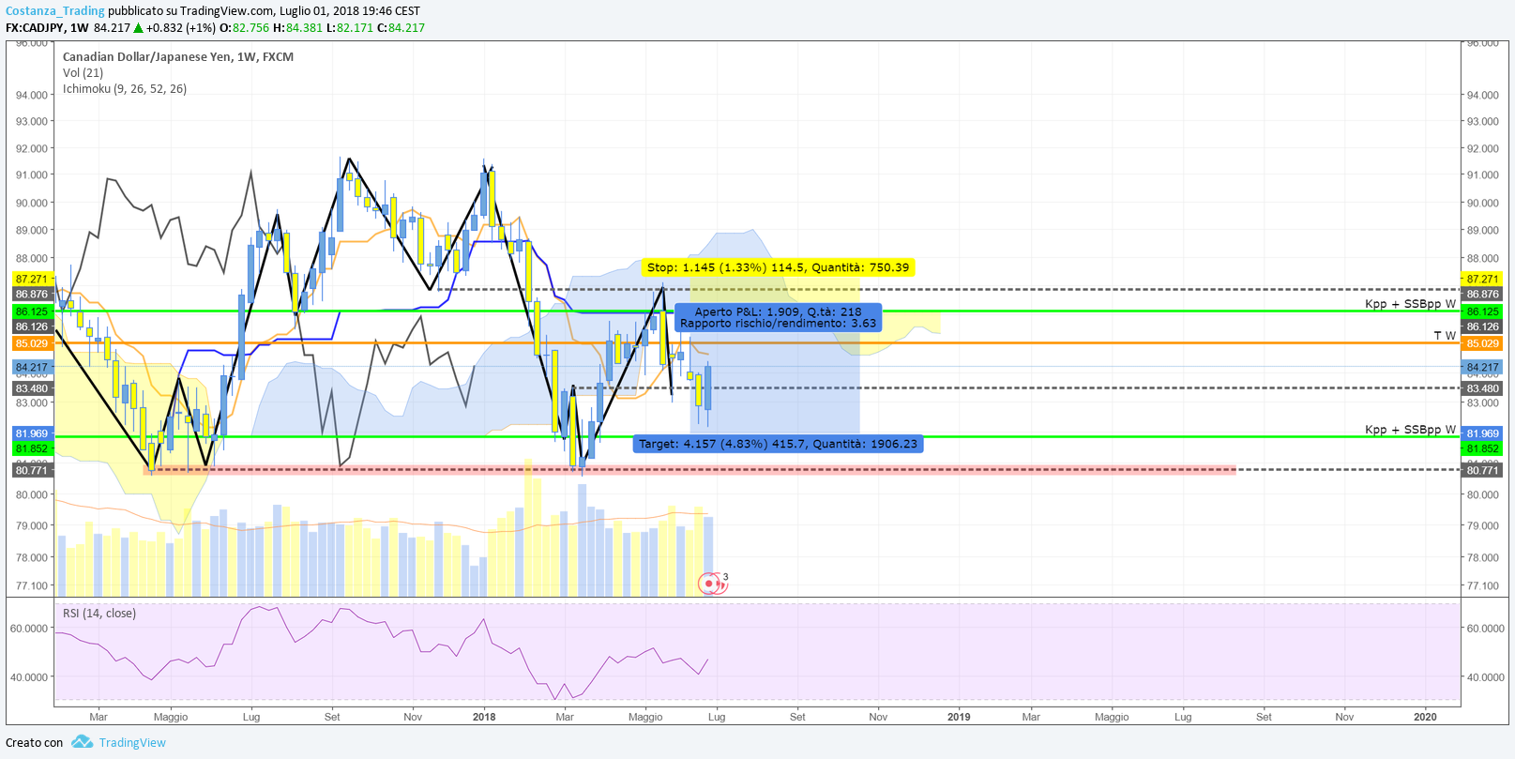The image size is (1515, 759).
Task: Select the 'Vol (21)' indicator label
Action: pos(83,73)
